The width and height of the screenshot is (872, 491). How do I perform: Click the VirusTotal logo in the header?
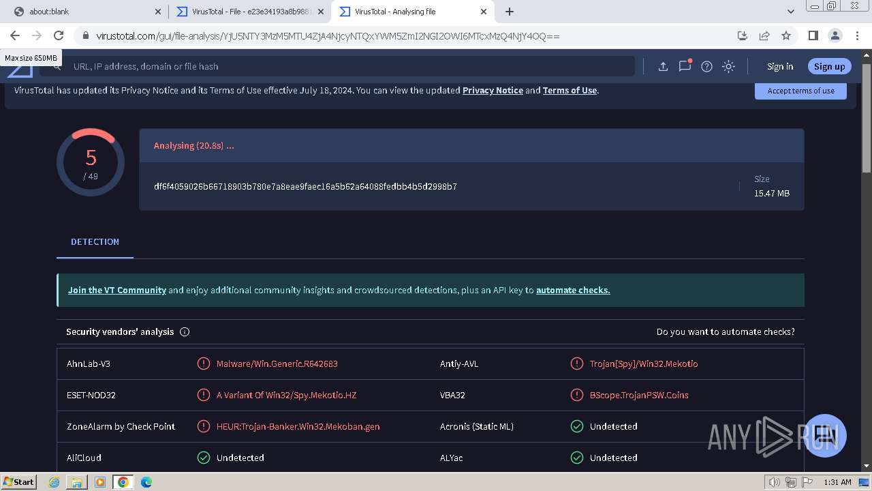point(20,70)
